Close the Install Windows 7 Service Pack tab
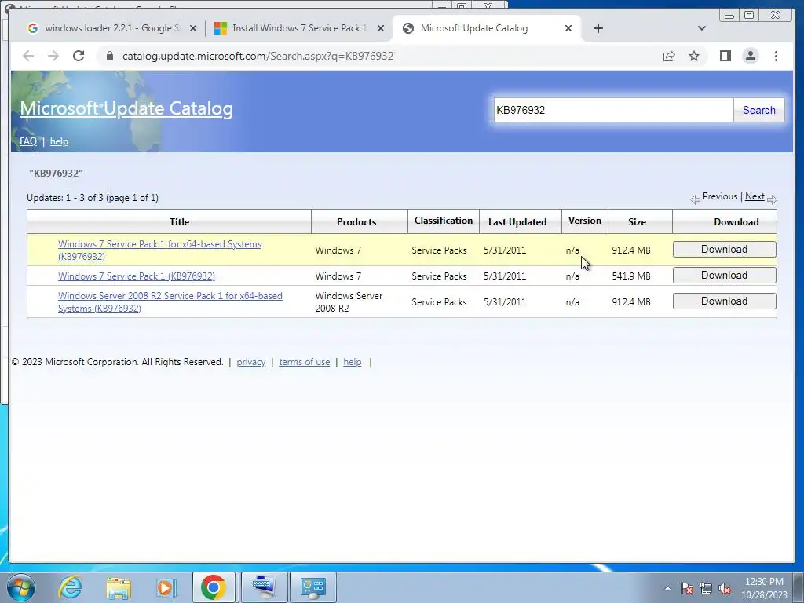 (x=381, y=29)
